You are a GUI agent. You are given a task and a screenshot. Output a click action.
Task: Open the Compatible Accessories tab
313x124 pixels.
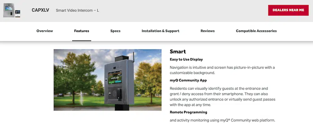pyautogui.click(x=256, y=31)
